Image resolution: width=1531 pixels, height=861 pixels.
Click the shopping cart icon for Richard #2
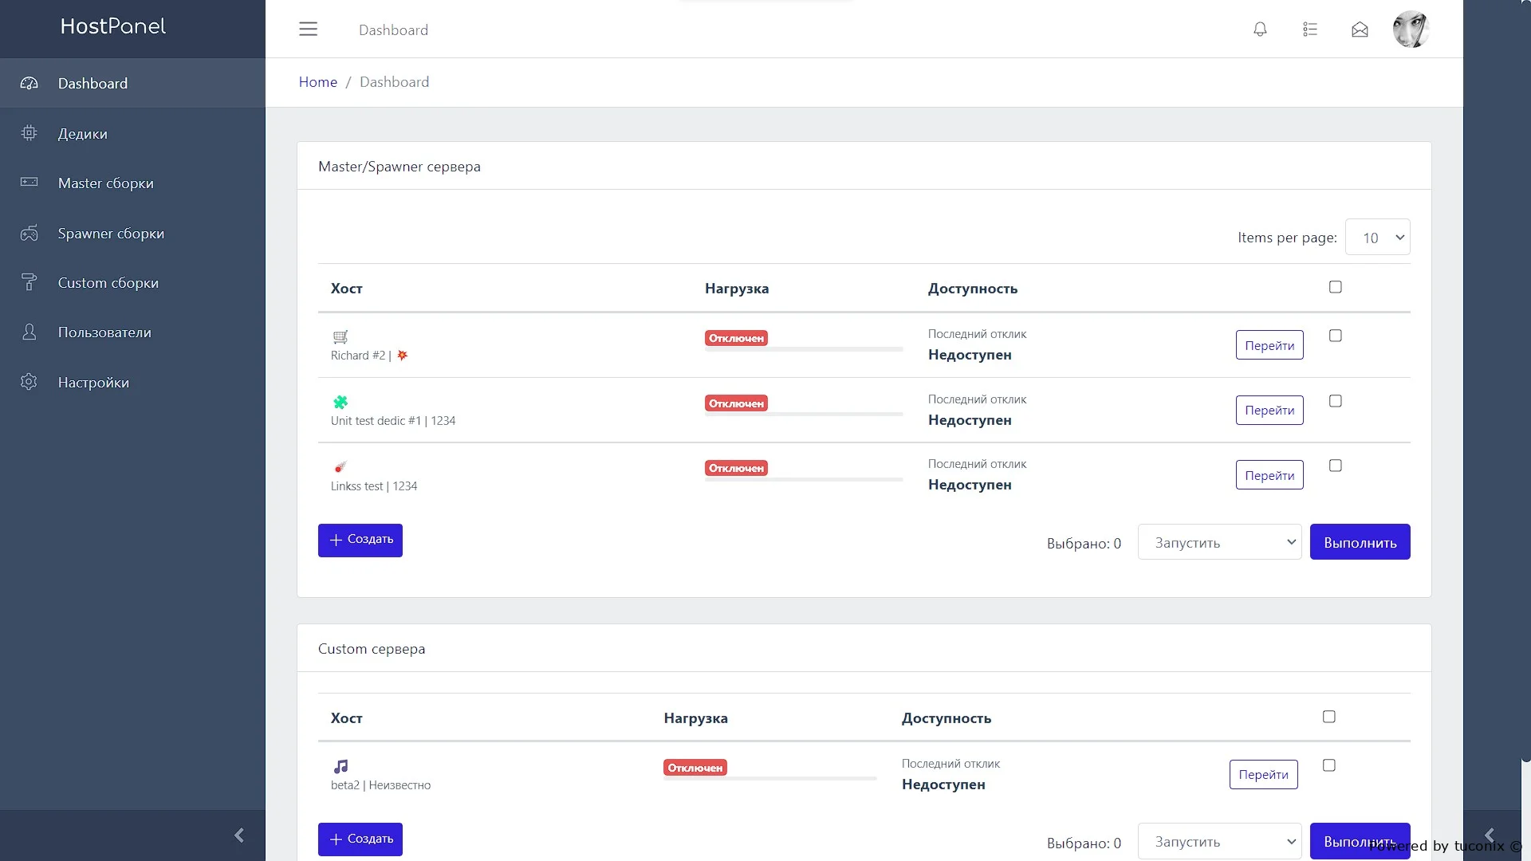(340, 336)
